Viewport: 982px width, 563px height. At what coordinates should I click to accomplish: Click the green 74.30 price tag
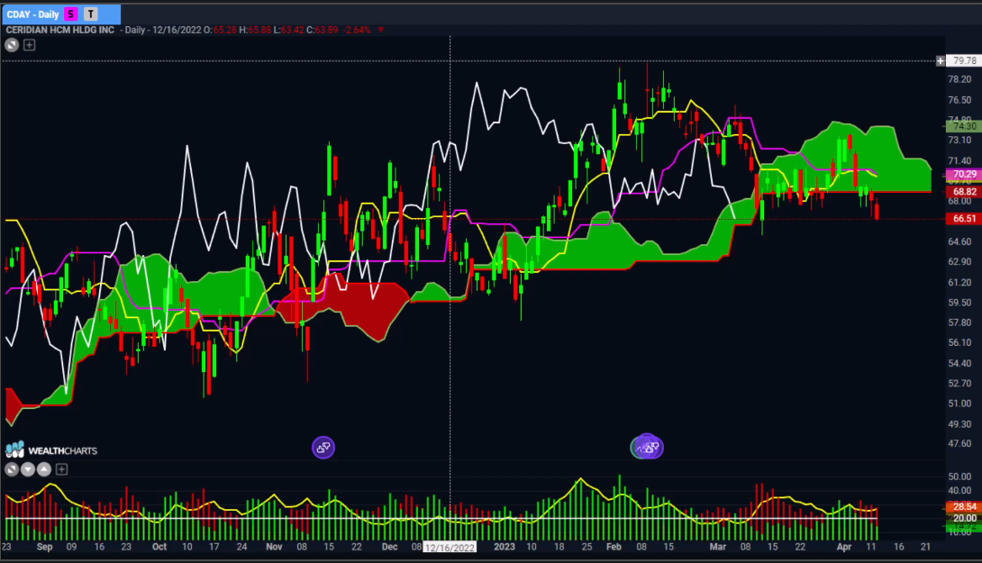coord(964,126)
